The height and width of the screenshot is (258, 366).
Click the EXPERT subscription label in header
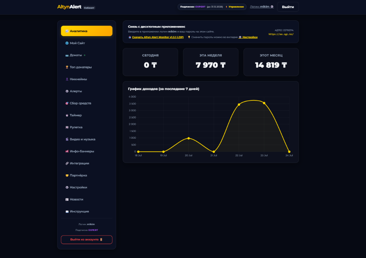coord(200,7)
